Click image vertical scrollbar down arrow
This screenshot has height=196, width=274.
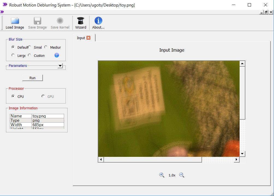coord(242,154)
